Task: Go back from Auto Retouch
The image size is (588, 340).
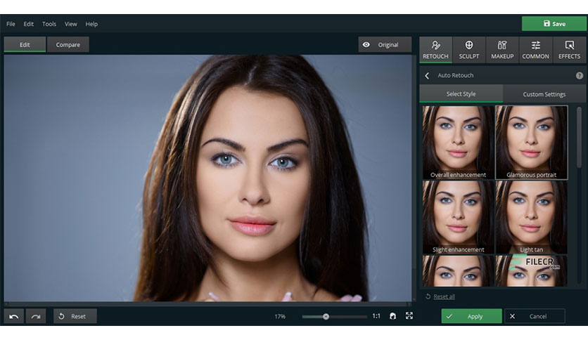Action: pyautogui.click(x=427, y=76)
